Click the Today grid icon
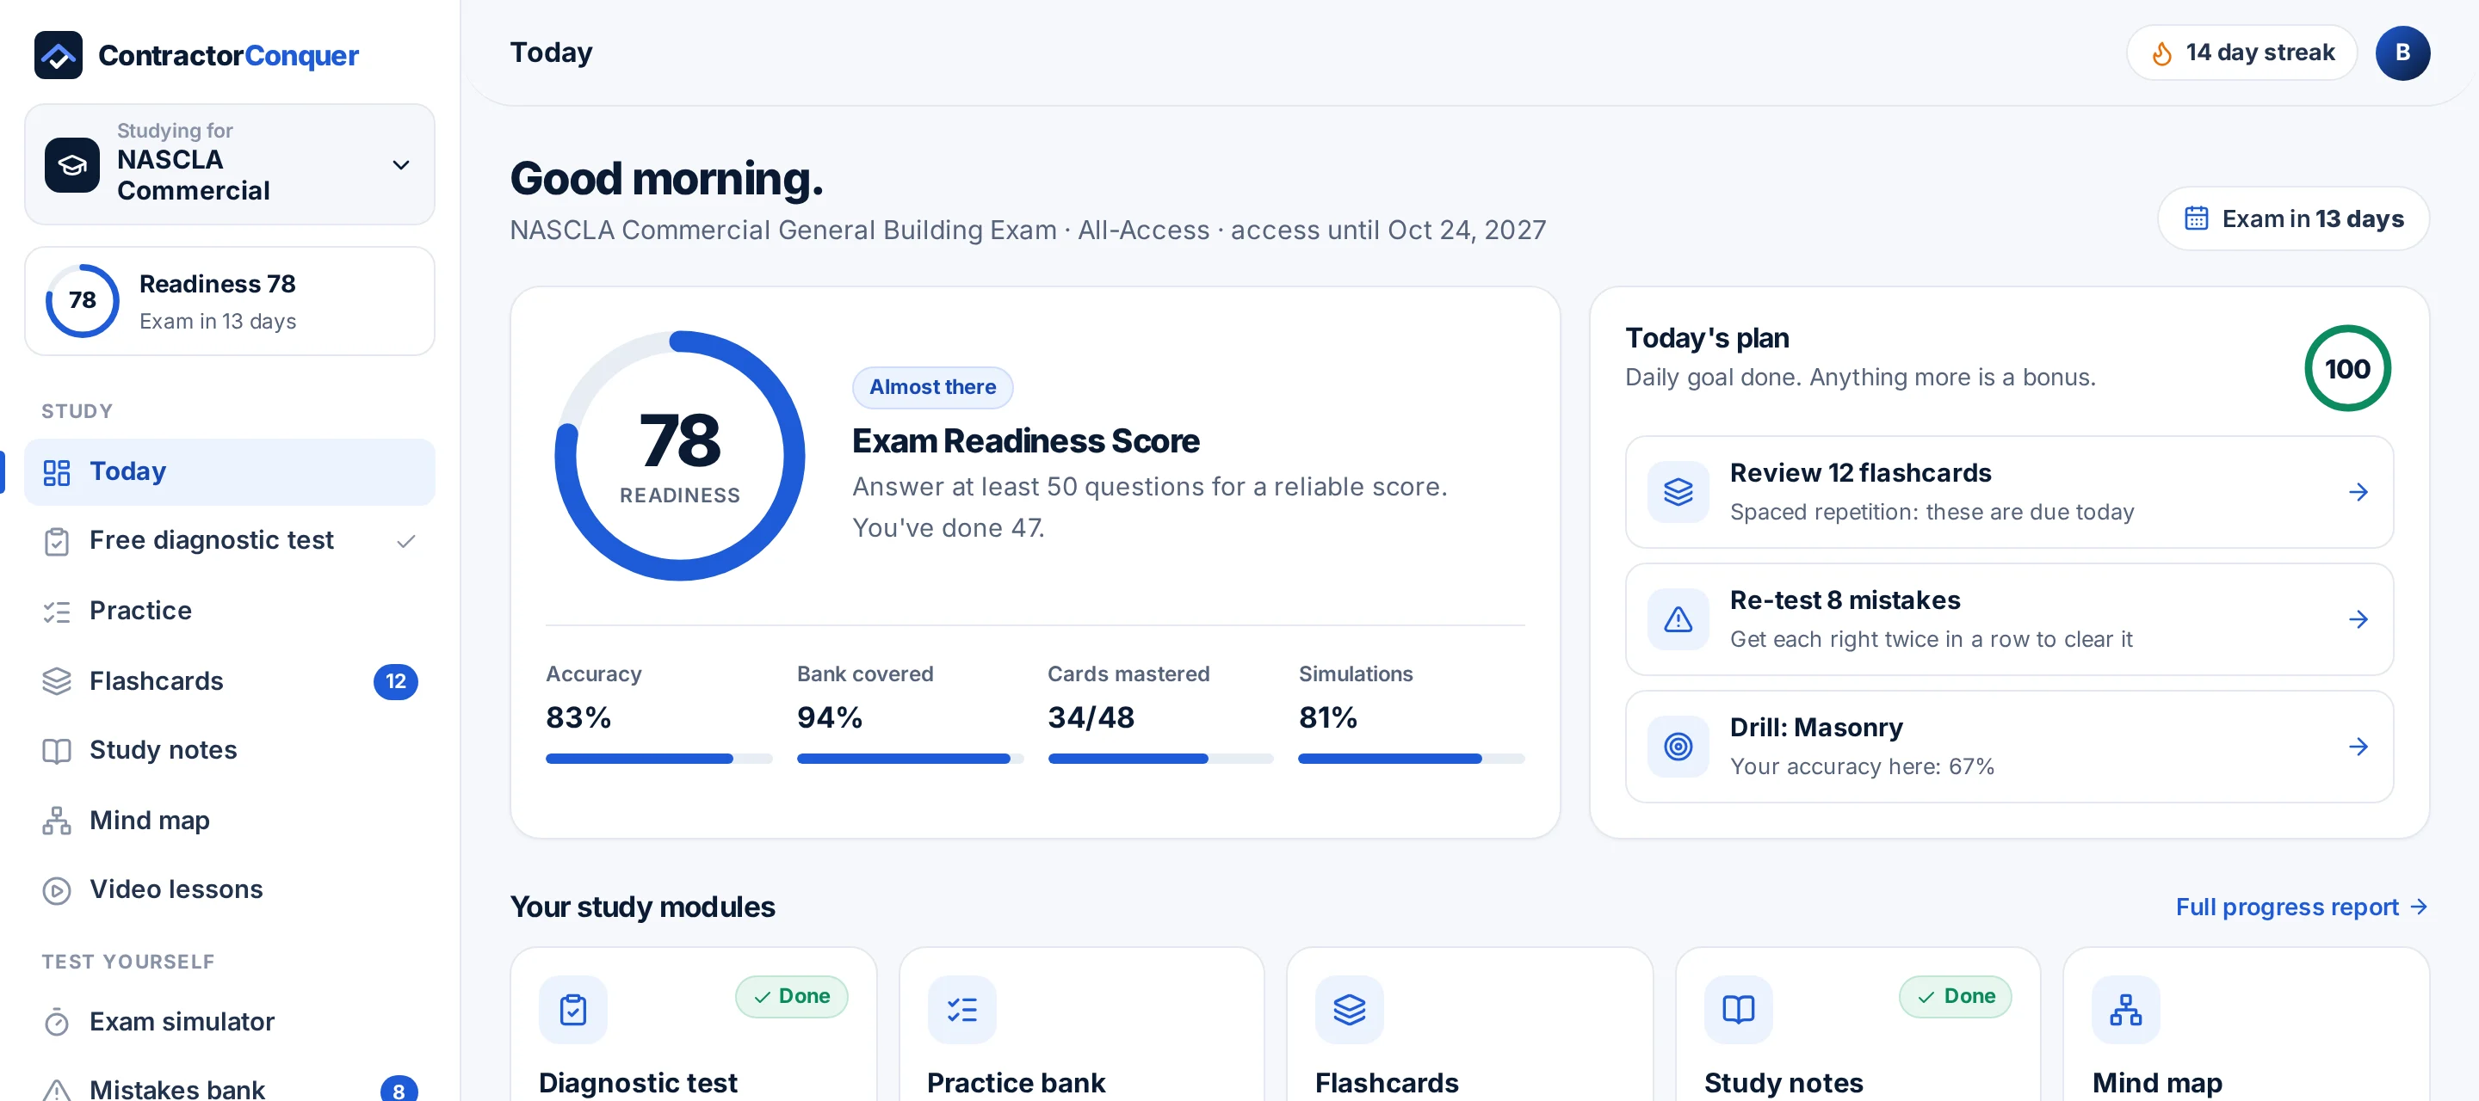 point(57,472)
